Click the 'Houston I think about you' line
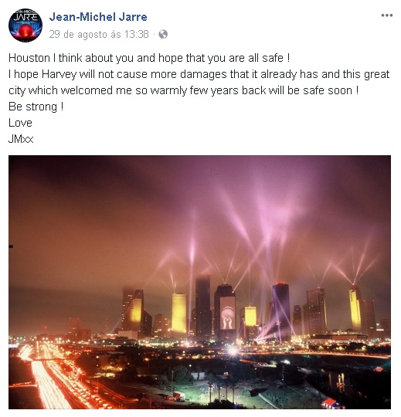The image size is (401, 417). 149,58
